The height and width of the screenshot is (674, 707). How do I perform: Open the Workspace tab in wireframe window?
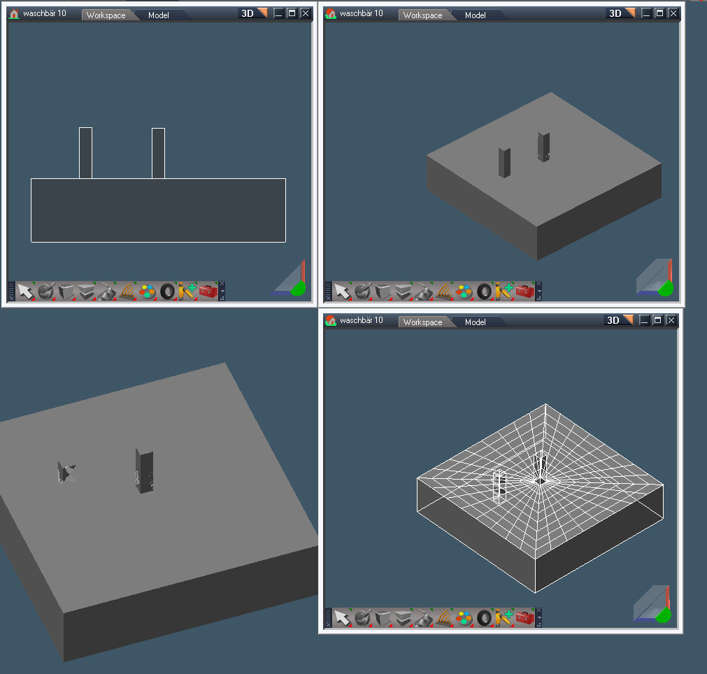click(422, 322)
